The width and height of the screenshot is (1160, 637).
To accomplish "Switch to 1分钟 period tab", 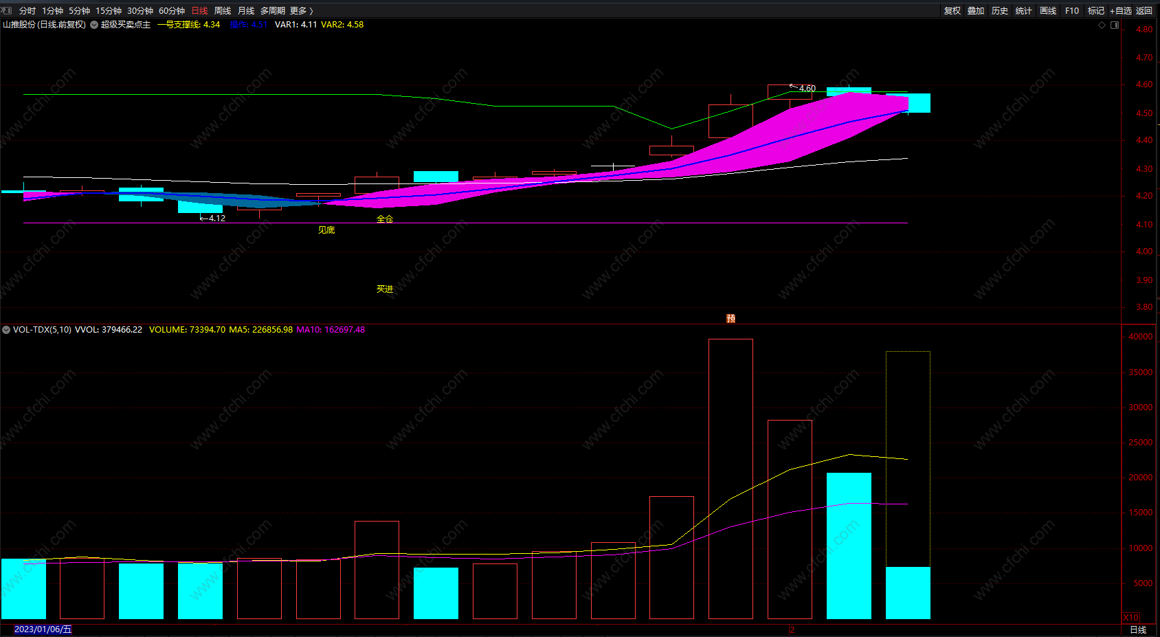I will [x=52, y=10].
